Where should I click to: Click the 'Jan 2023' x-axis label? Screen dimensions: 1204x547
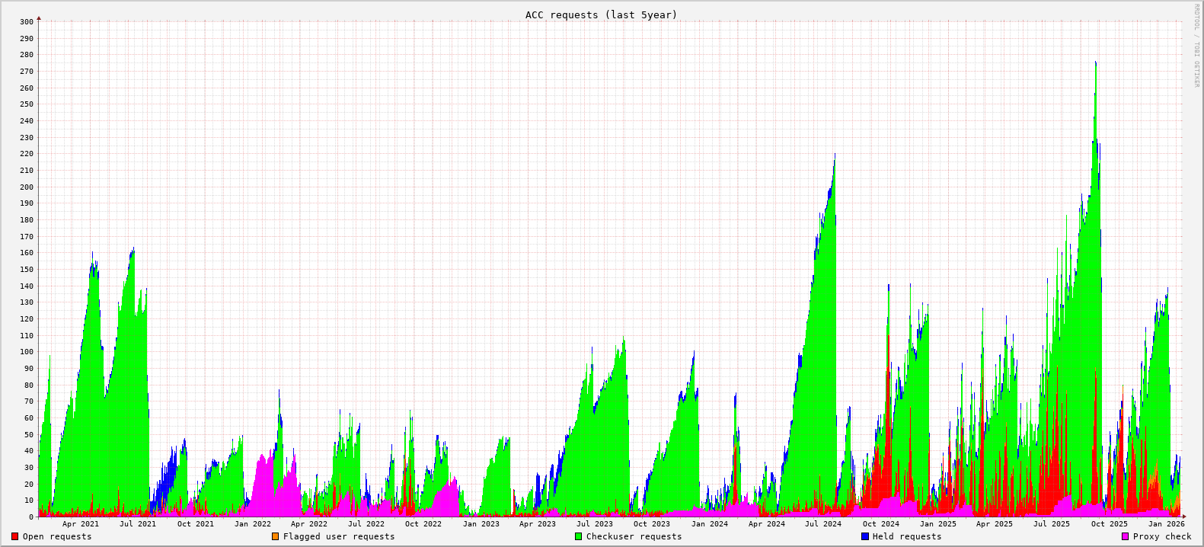tap(481, 523)
